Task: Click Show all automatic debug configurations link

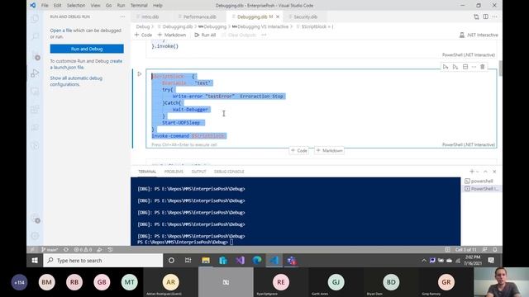Action: coord(76,81)
